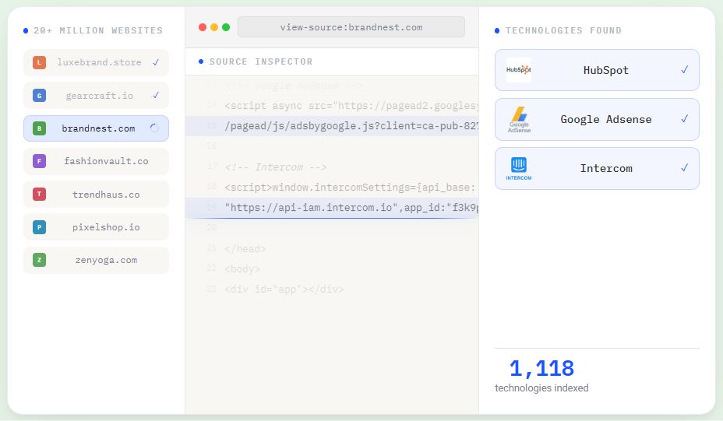Click the Google AdSense logo icon
Image resolution: width=723 pixels, height=421 pixels.
coord(519,119)
